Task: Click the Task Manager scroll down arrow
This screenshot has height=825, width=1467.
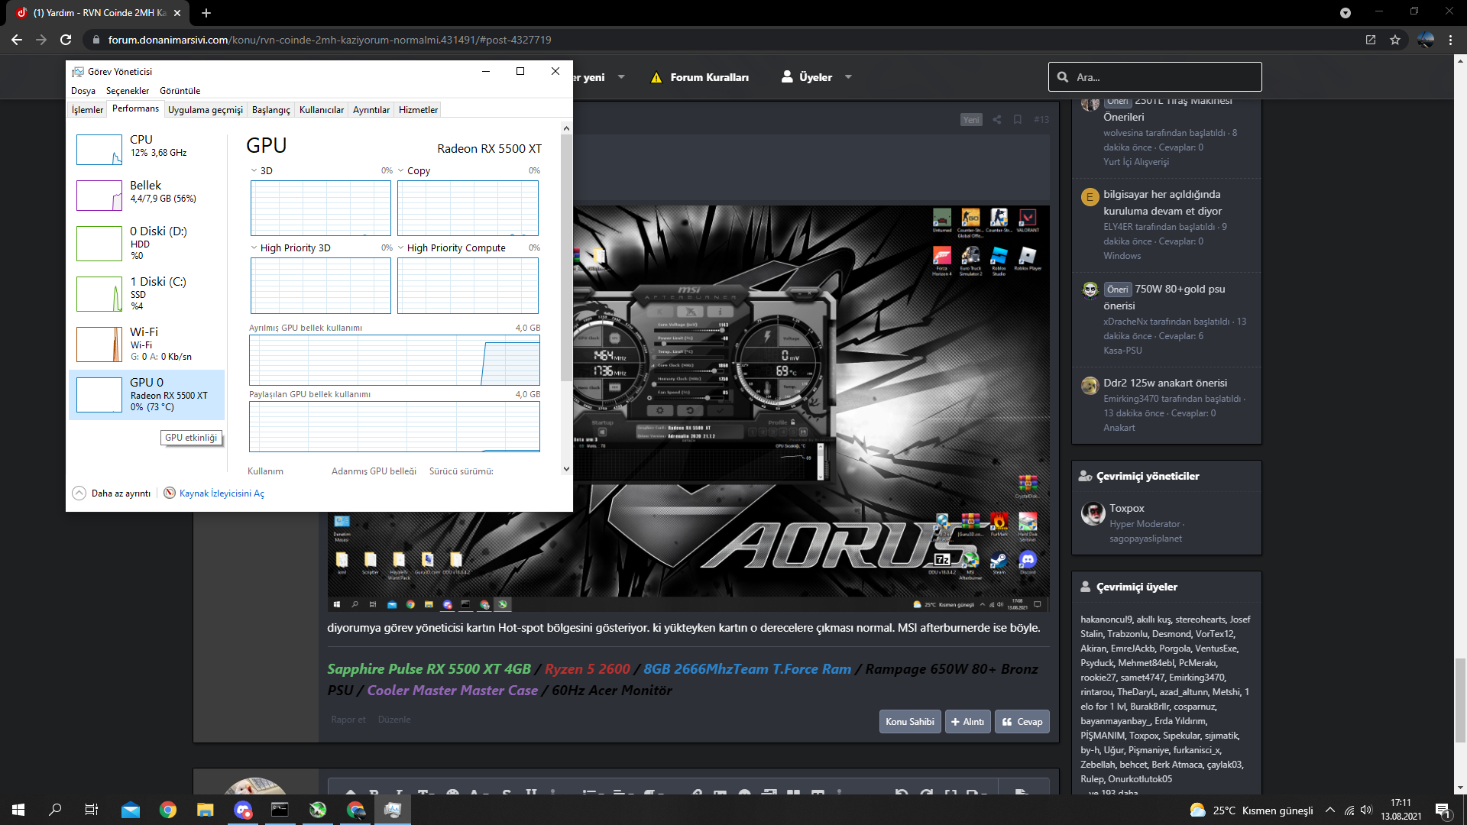Action: (x=566, y=469)
